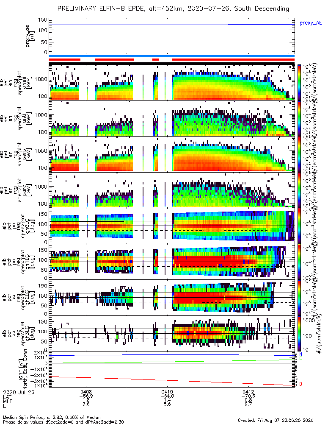Click the MLT value '1.4'
The image size is (328, 424).
pyautogui.click(x=167, y=400)
